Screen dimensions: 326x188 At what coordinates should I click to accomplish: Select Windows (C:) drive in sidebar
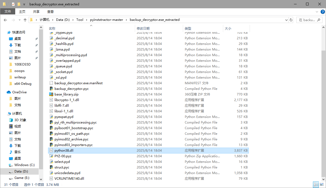pyautogui.click(x=24, y=165)
